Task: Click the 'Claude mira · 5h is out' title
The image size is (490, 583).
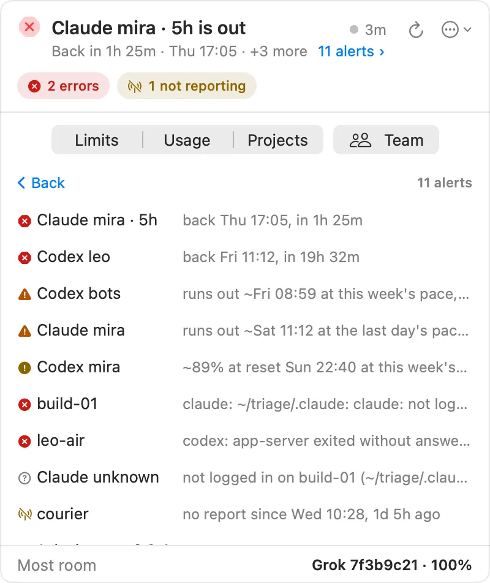Action: tap(149, 28)
